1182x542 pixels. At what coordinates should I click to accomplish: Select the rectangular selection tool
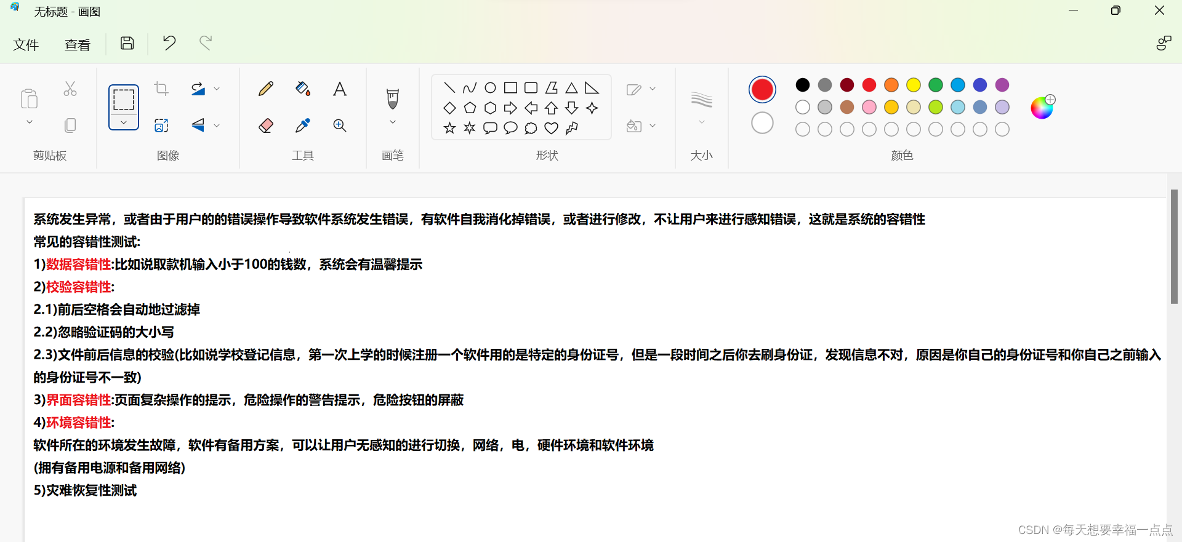tap(124, 99)
